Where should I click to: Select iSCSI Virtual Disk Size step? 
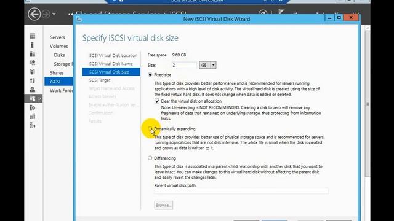111,72
